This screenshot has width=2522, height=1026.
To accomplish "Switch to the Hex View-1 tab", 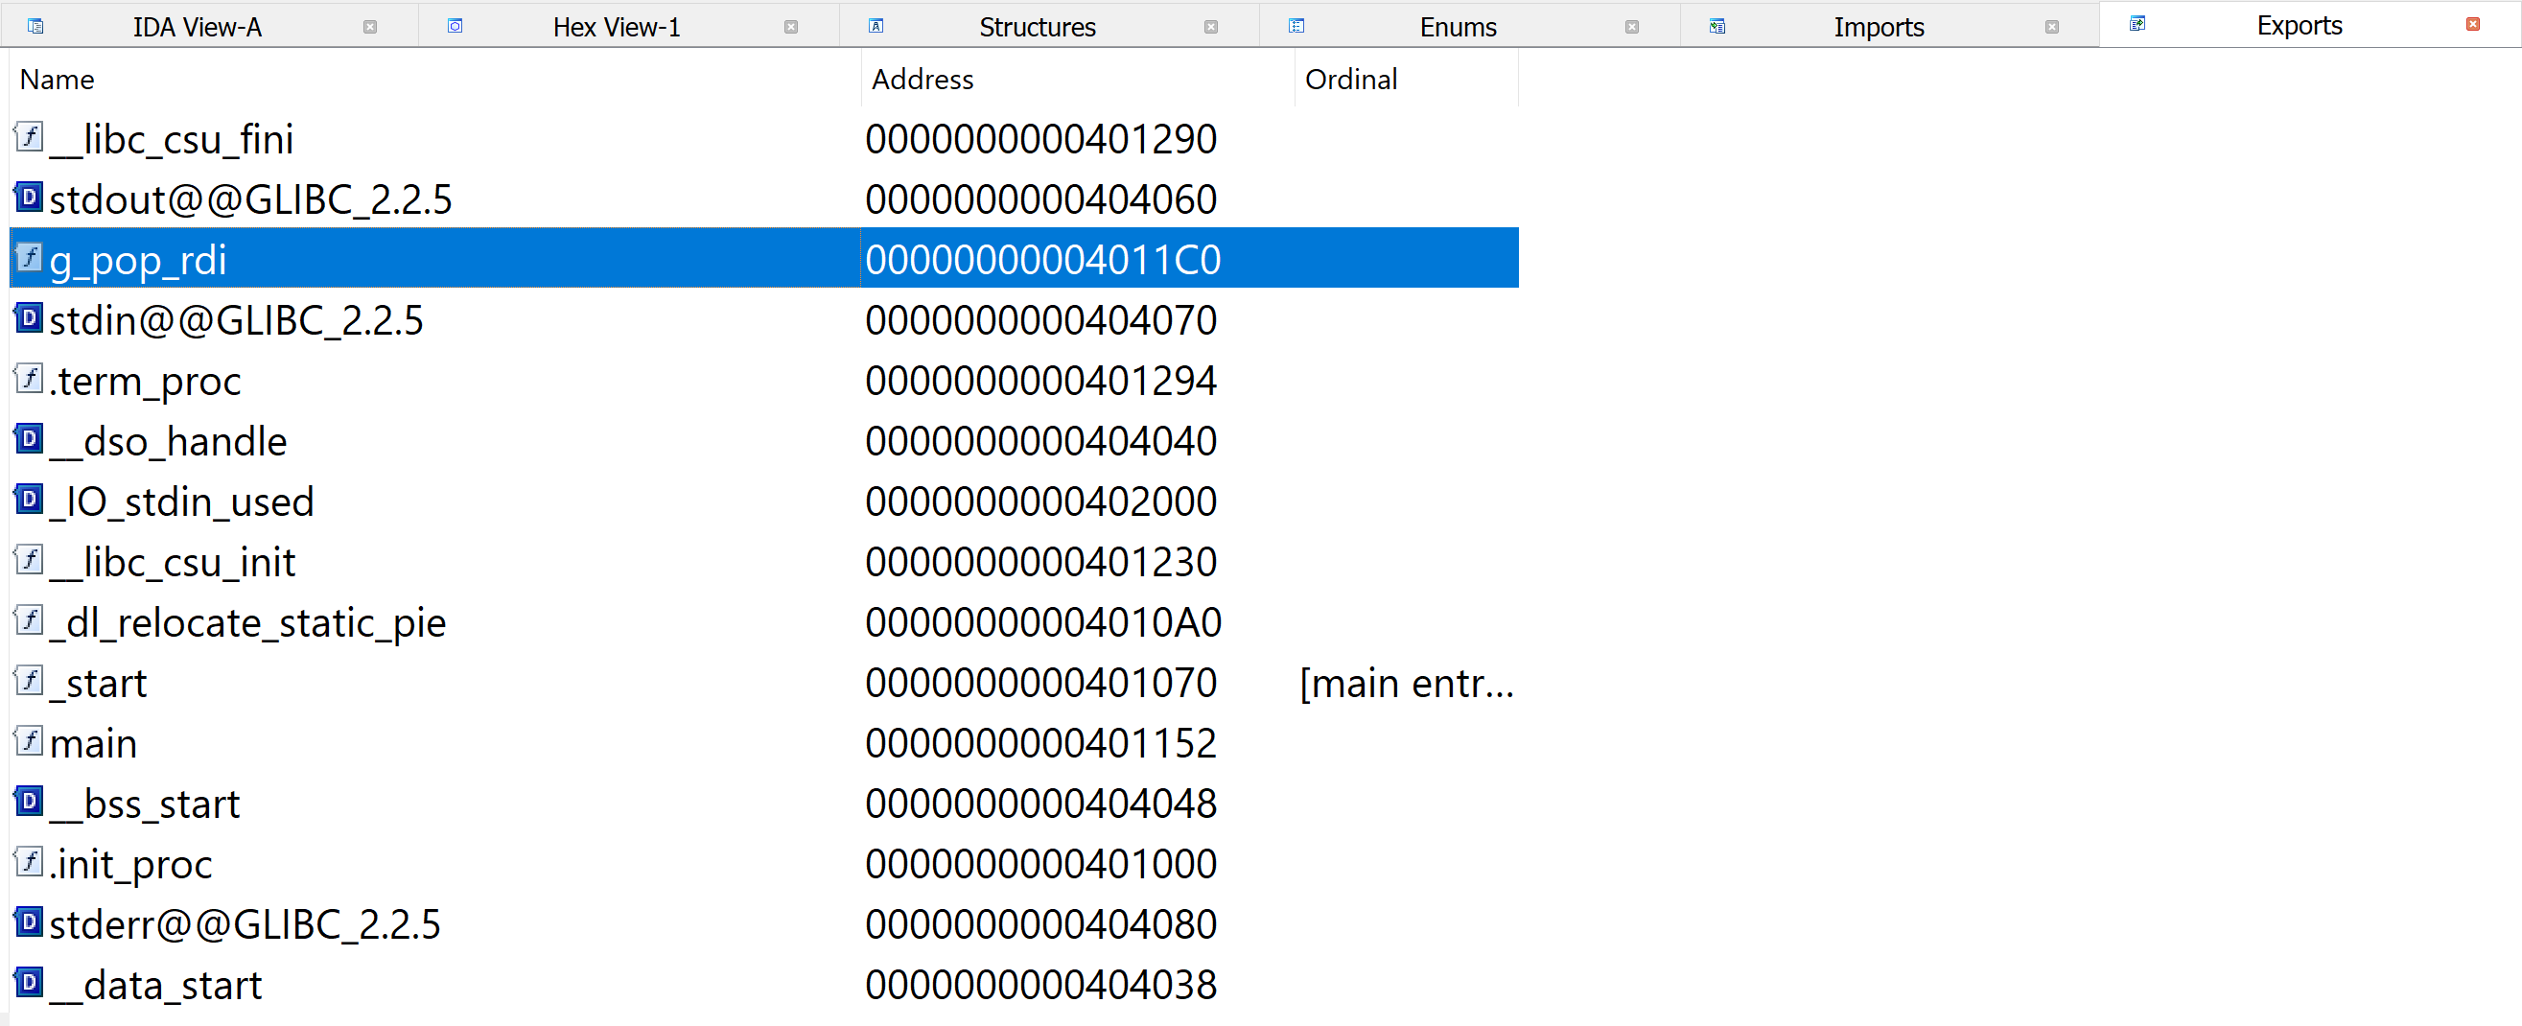I will (x=616, y=27).
